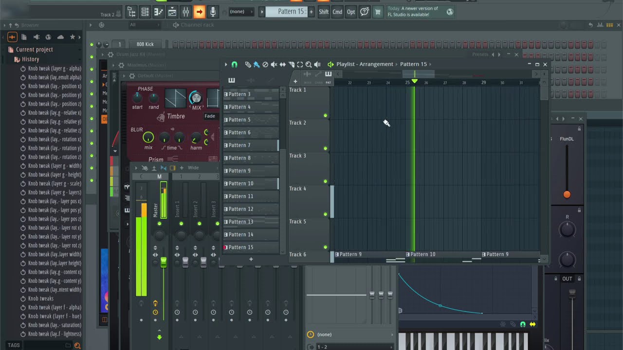Open the (none) snap dropdown in toolbar
Viewport: 623px width, 350px height.
coord(240,12)
